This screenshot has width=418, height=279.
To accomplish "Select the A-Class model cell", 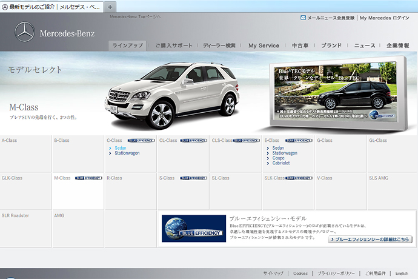I will point(25,153).
